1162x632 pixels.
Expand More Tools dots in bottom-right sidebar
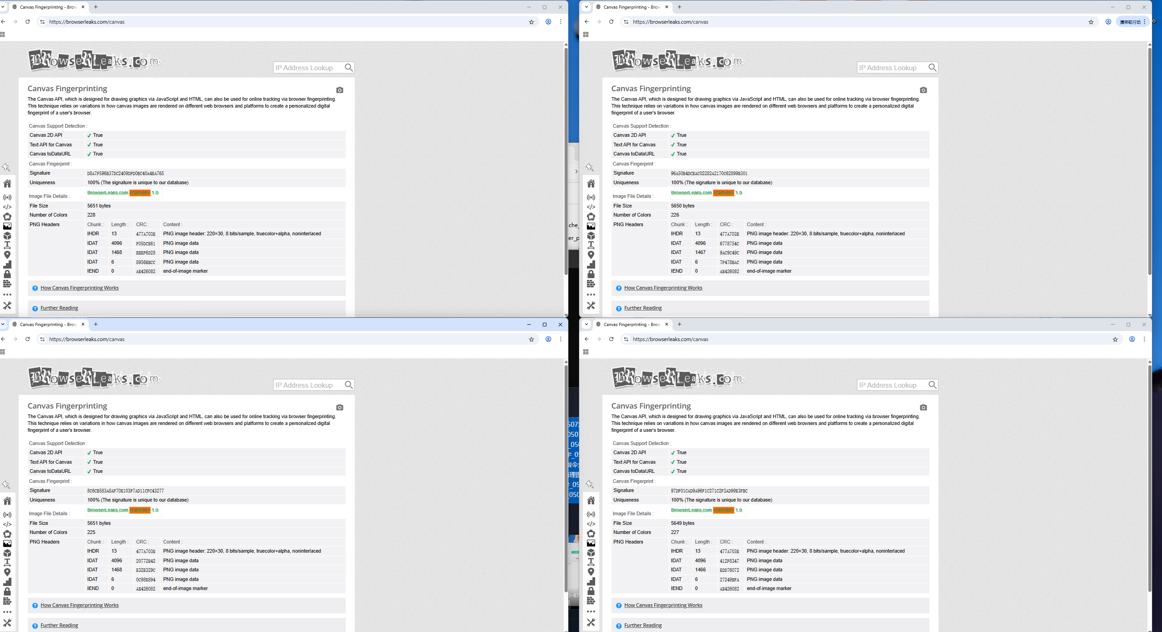tap(591, 611)
